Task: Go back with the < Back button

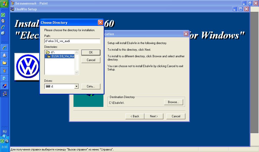Action: click(135, 116)
